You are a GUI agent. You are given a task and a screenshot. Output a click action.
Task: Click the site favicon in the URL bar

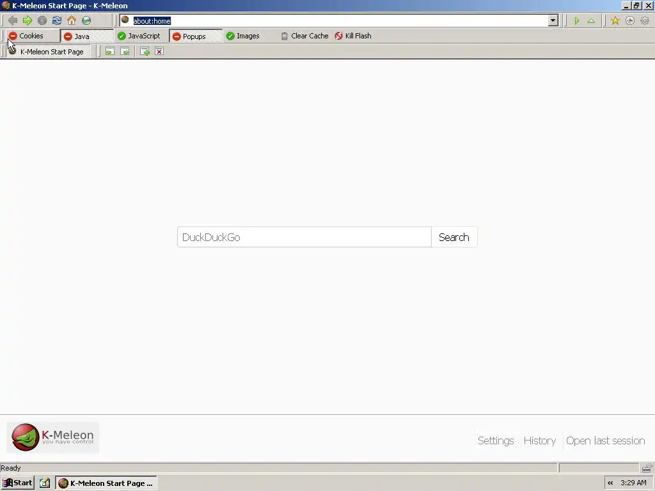pyautogui.click(x=125, y=20)
